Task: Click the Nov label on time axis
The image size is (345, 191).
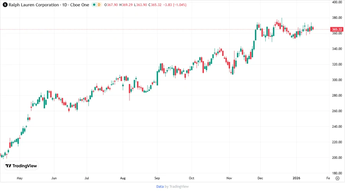Action: tap(229, 178)
